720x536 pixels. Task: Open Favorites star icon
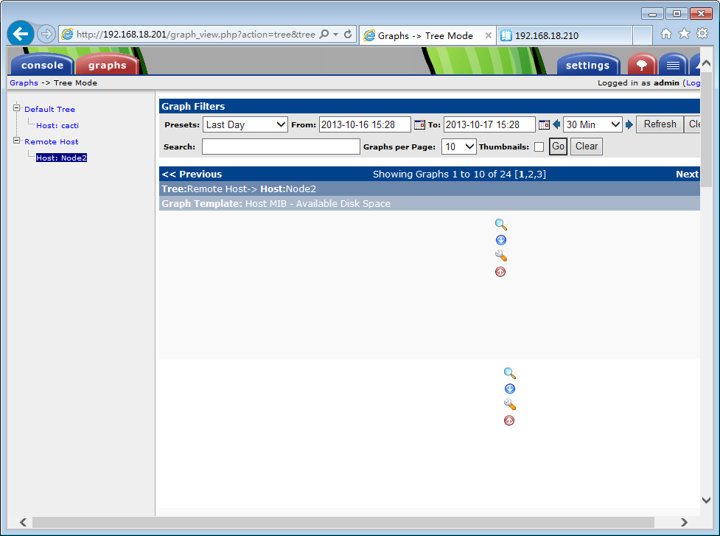[684, 34]
